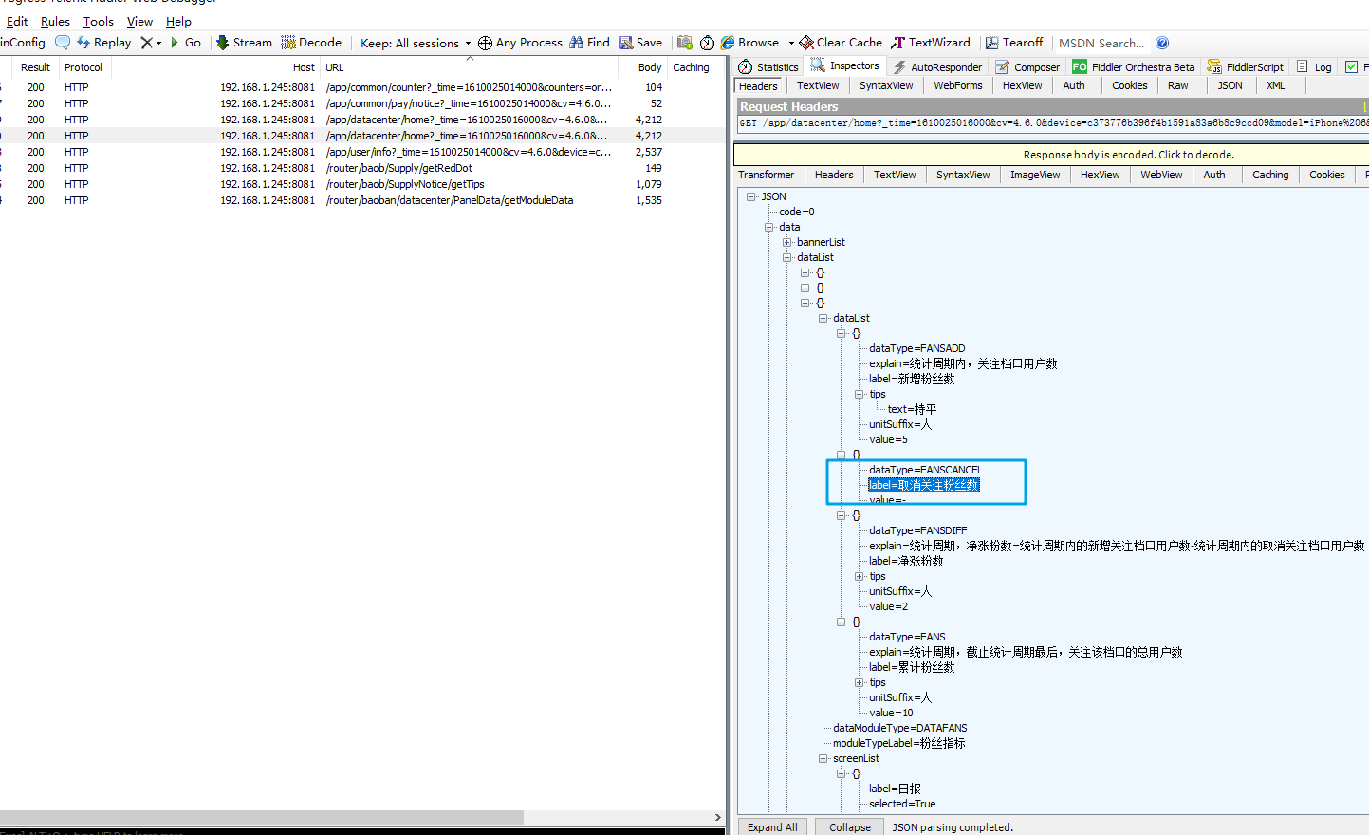Click the Find binoculars button
Image resolution: width=1369 pixels, height=835 pixels.
(x=589, y=43)
